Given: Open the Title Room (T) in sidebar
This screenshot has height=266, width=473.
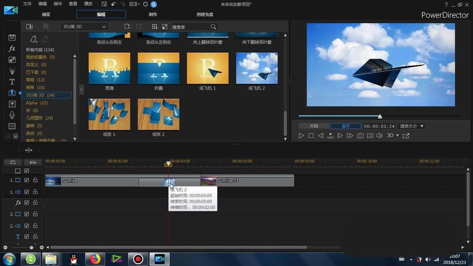Looking at the screenshot, I should [12, 82].
